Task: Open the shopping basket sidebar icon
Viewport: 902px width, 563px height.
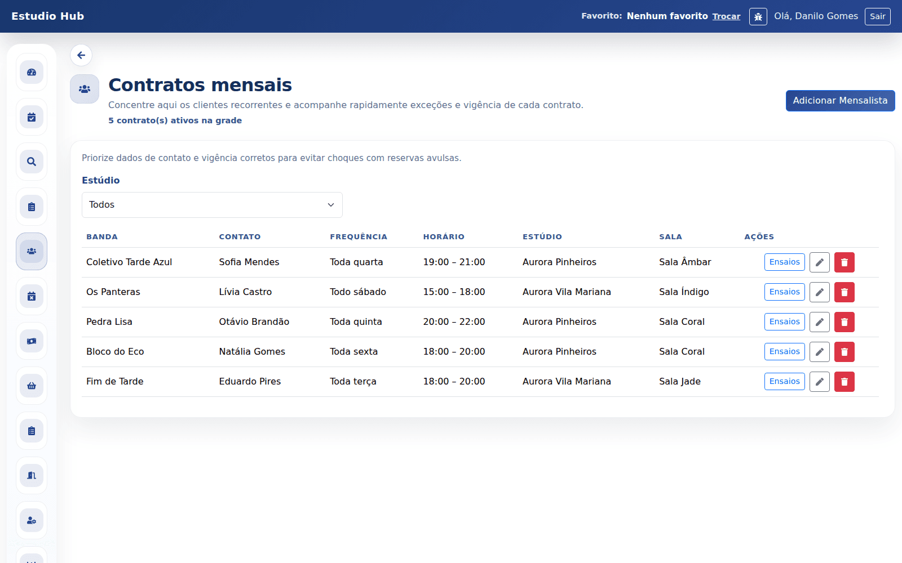Action: 32,386
